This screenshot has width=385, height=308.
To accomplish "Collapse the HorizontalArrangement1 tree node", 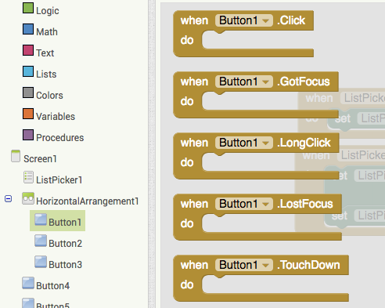I will pos(8,199).
